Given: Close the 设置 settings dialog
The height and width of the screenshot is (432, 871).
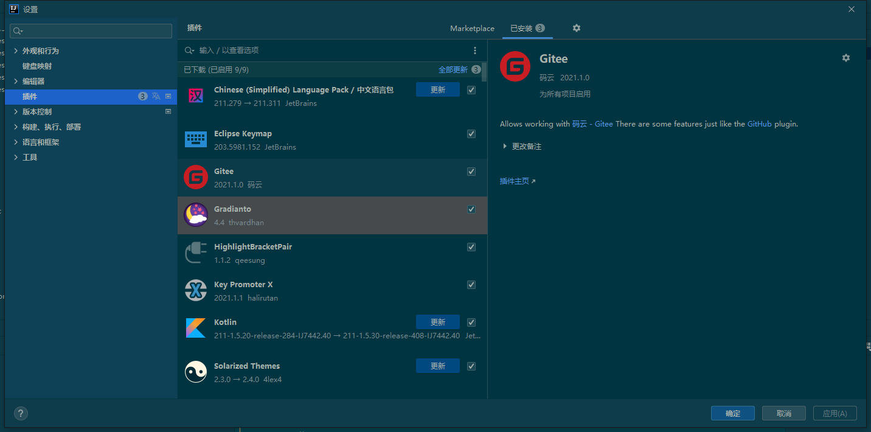Looking at the screenshot, I should pos(852,9).
